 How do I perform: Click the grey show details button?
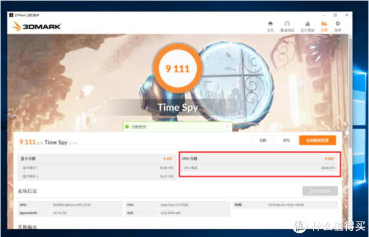point(320,191)
